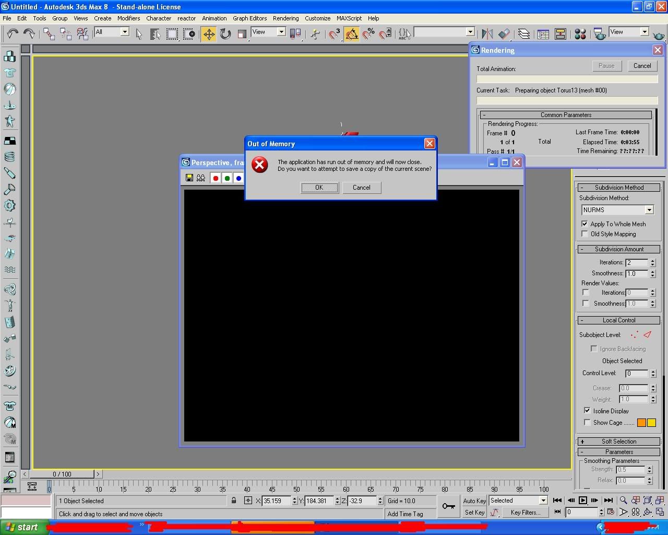Check the Show Cage option
The height and width of the screenshot is (535, 668).
pos(587,422)
